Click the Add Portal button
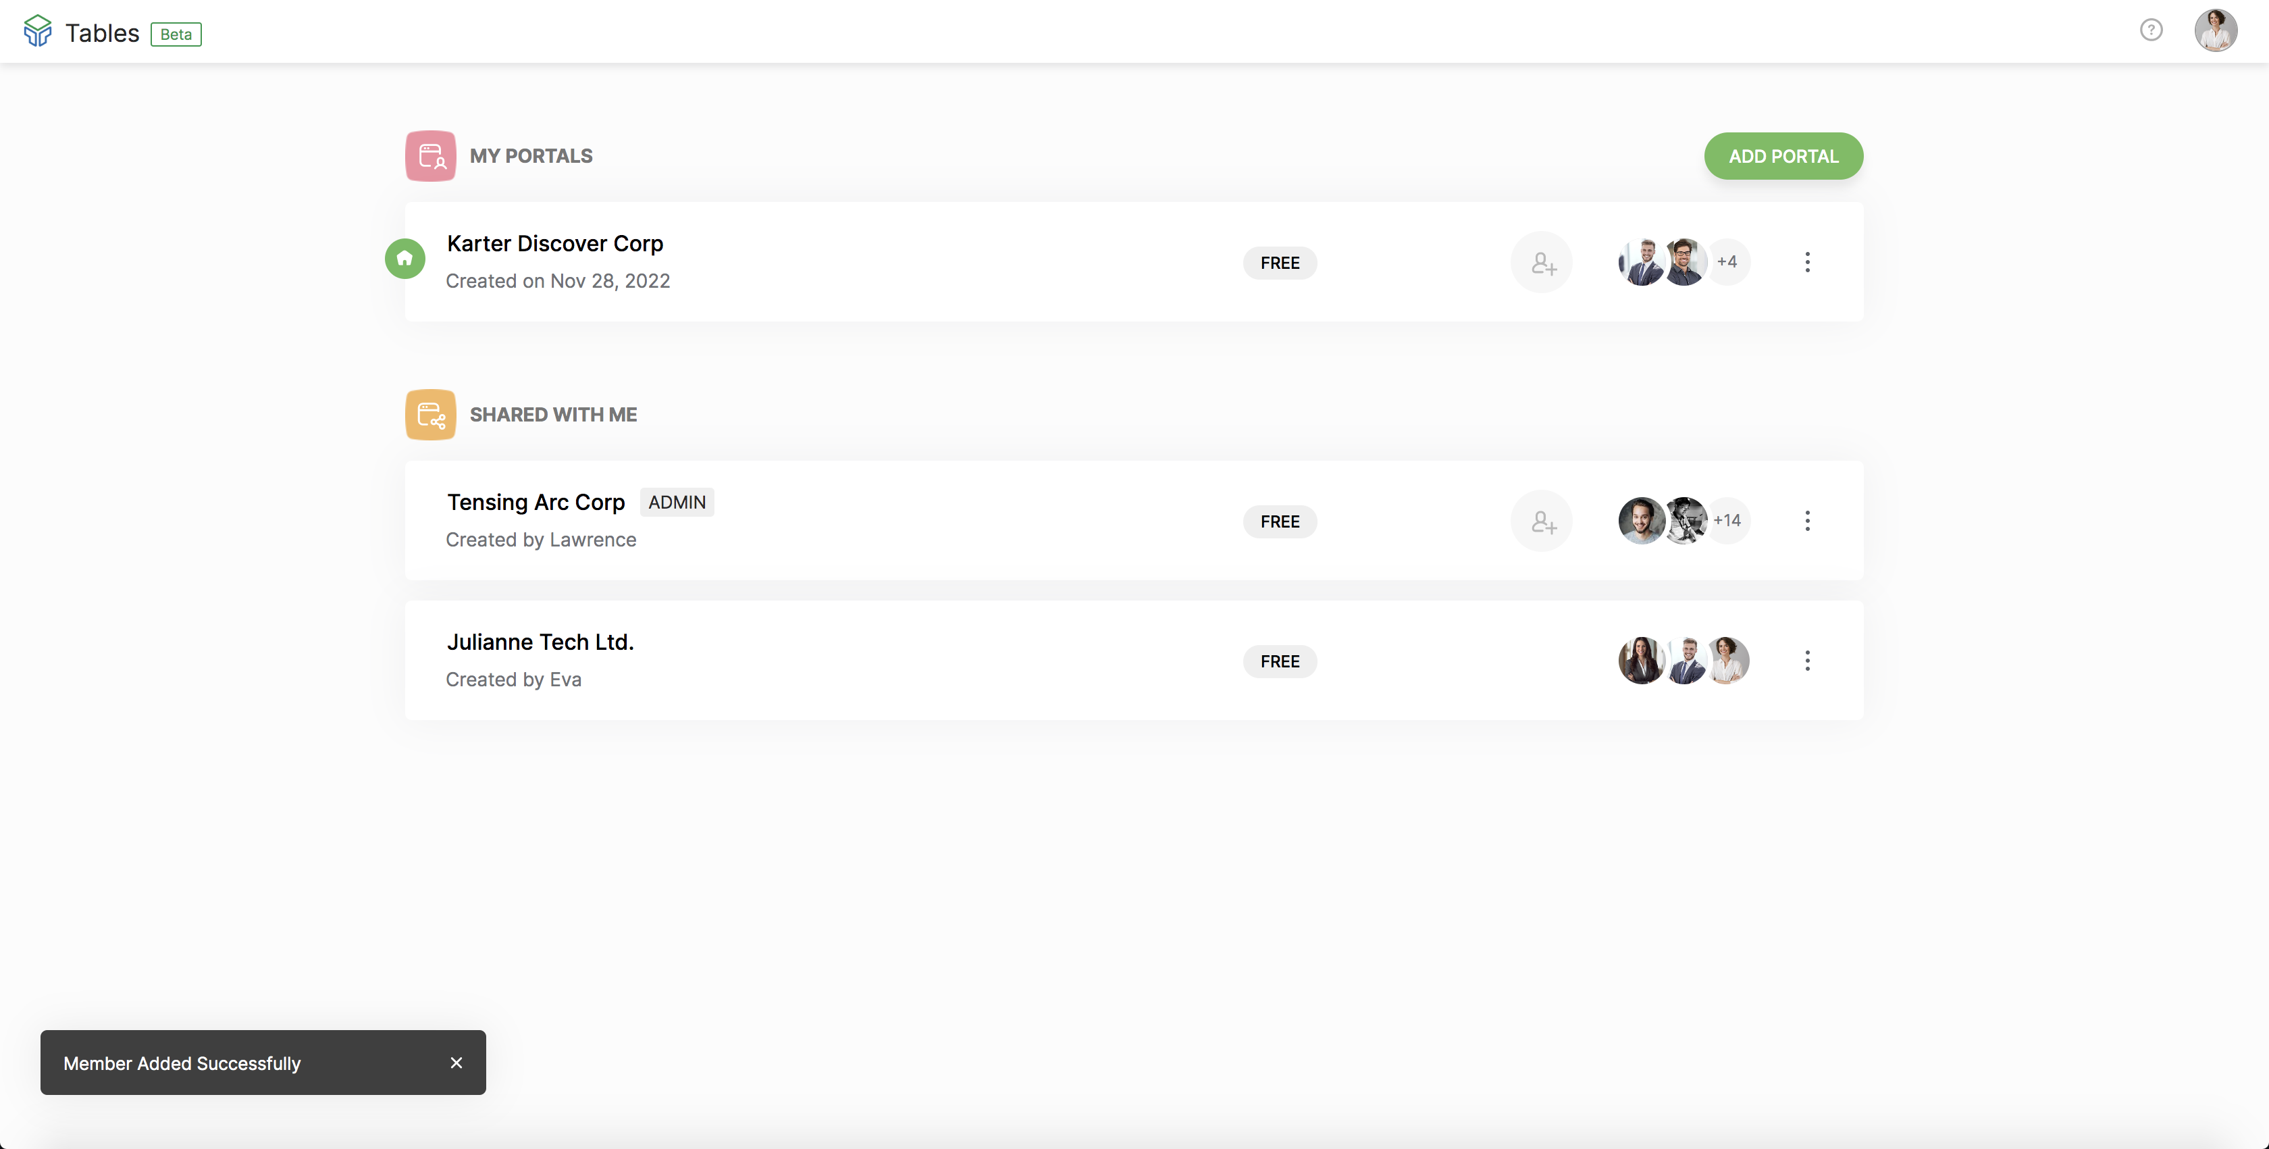This screenshot has width=2269, height=1149. 1783,157
